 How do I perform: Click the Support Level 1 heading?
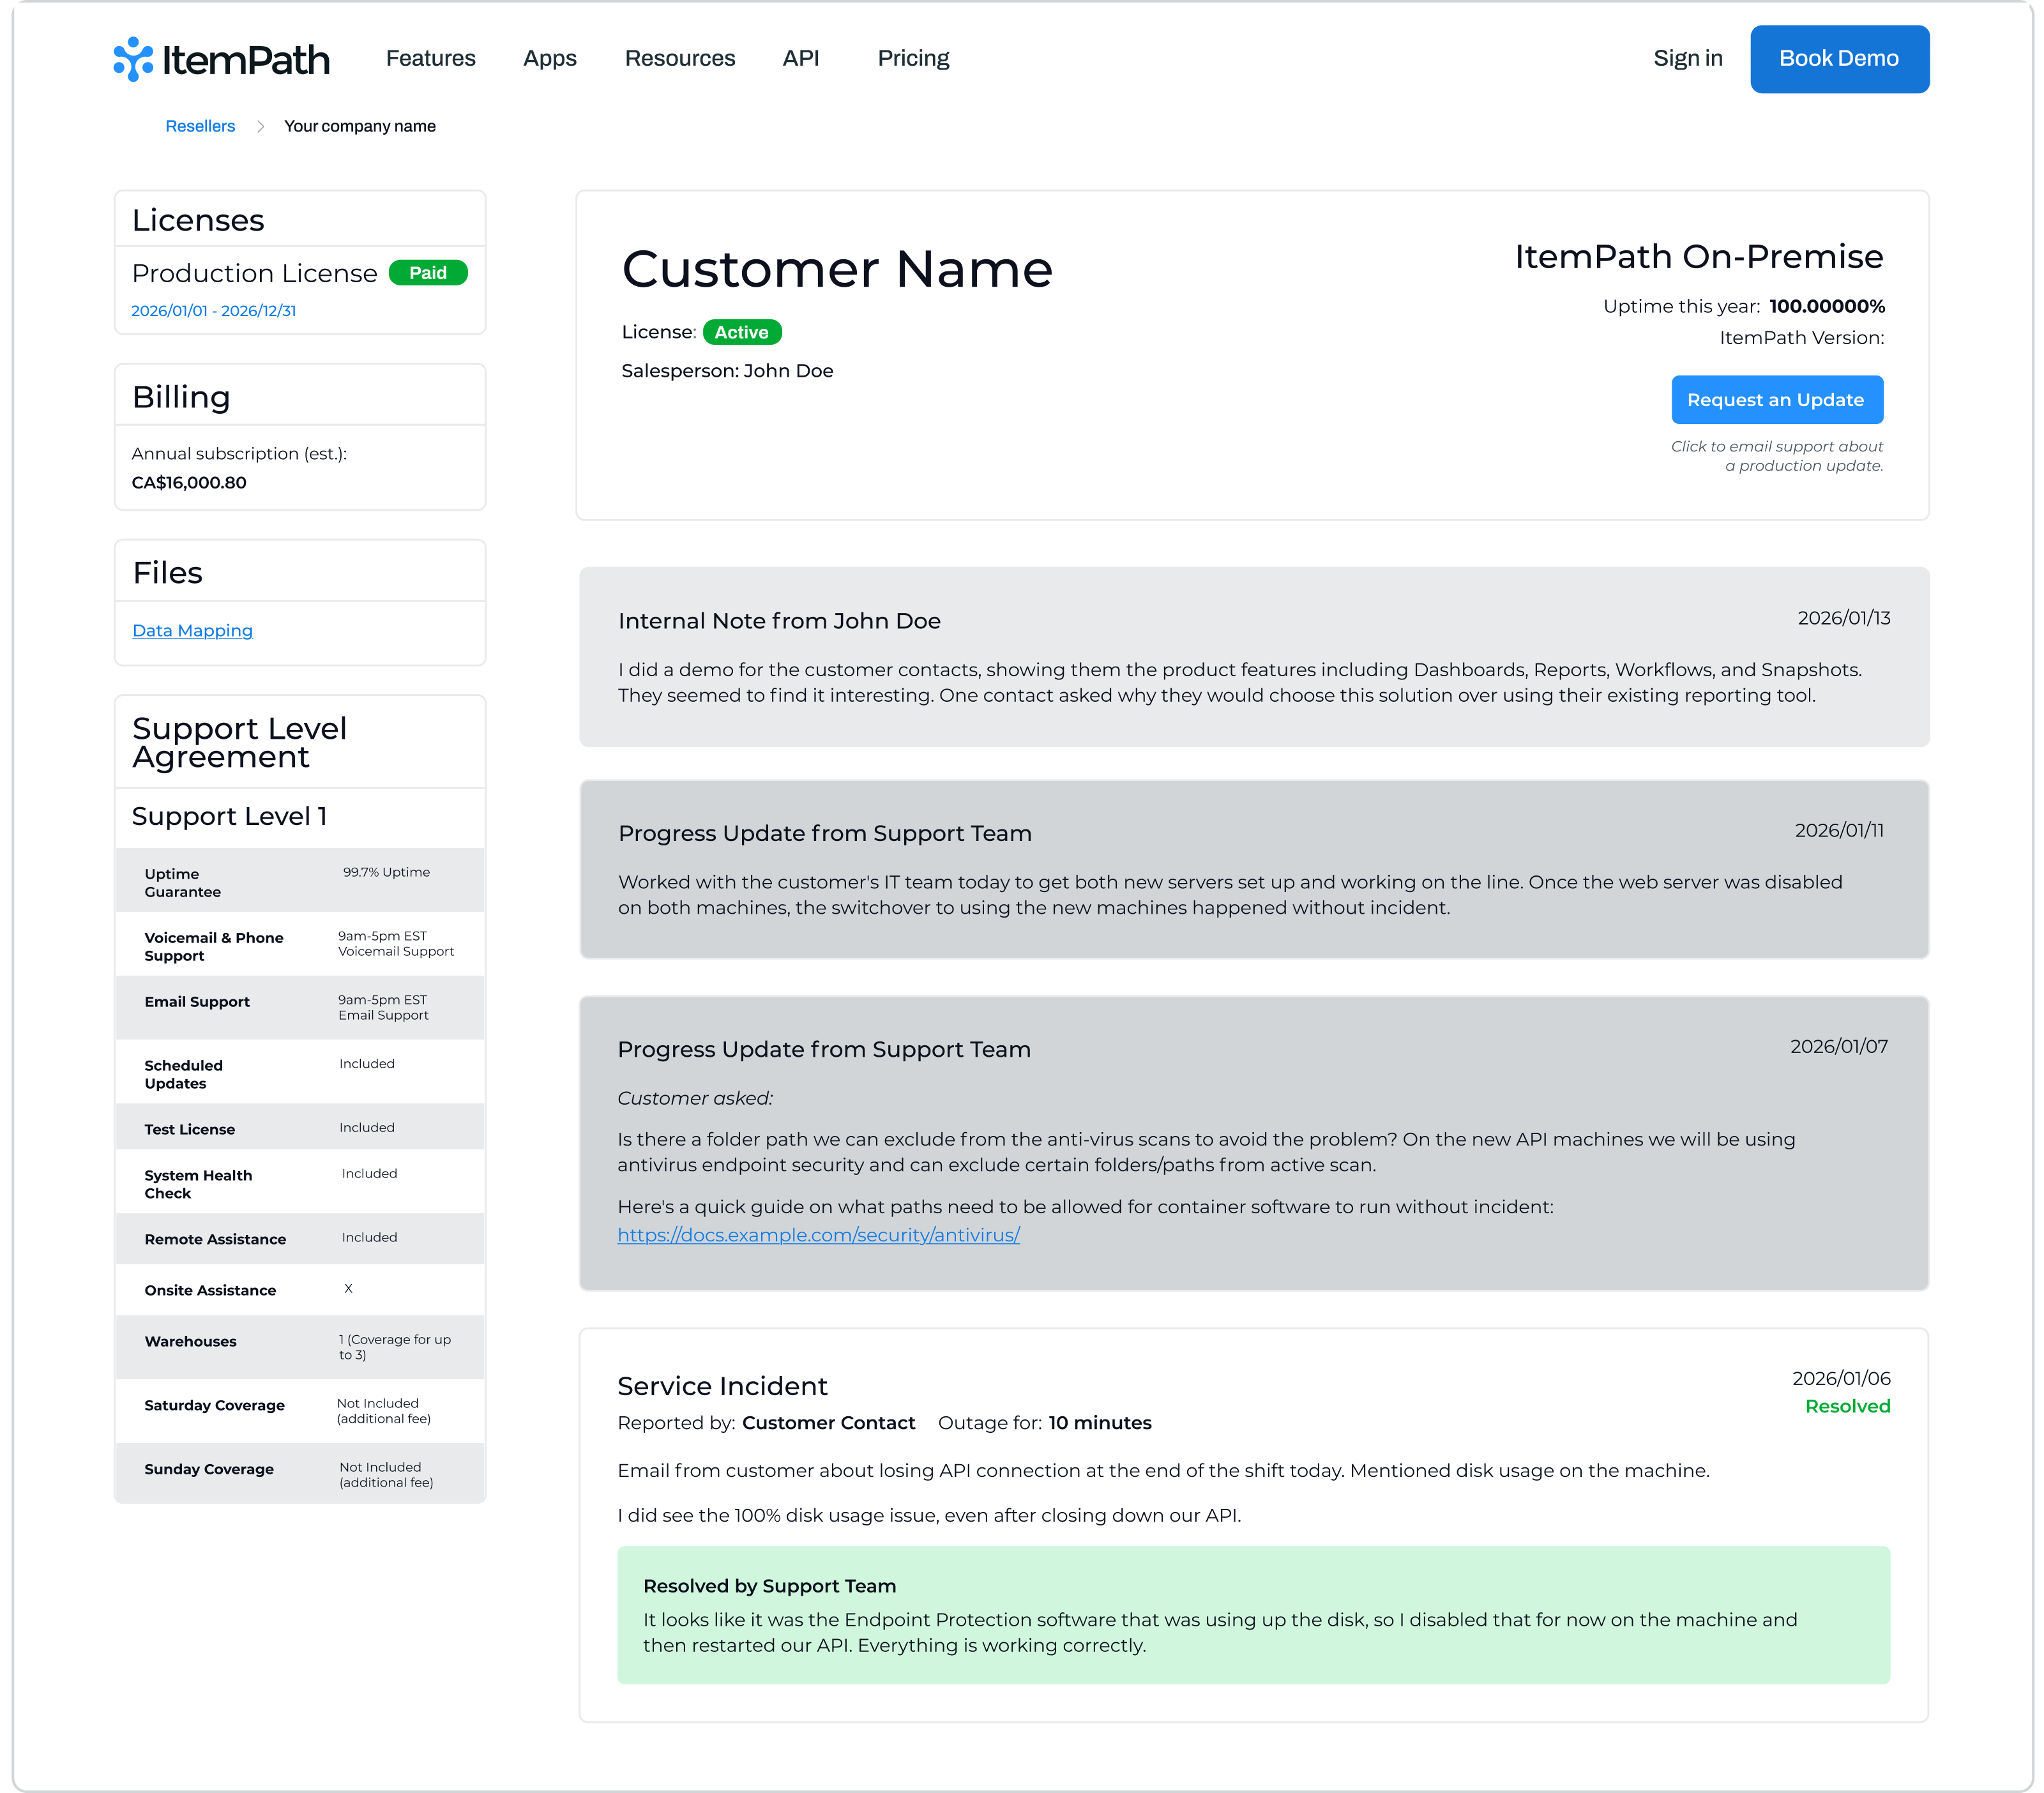pos(229,816)
